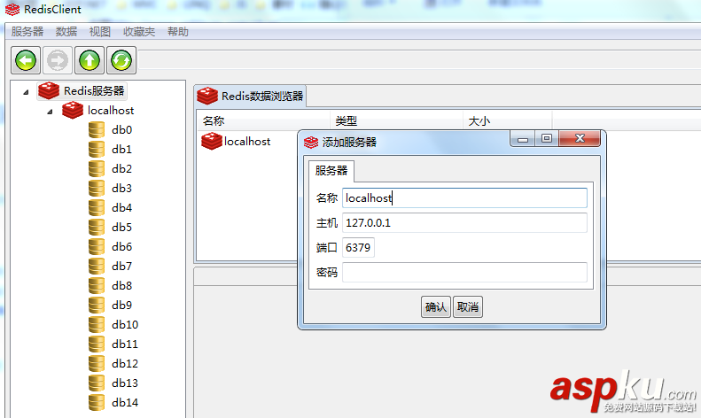Click the 添加服务器 dialog title icon
This screenshot has width=701, height=418.
coord(311,143)
